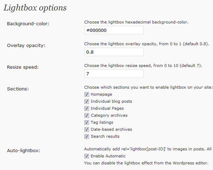This screenshot has height=170, width=213.
Task: Click the Resize speed input field
Action: (114, 74)
